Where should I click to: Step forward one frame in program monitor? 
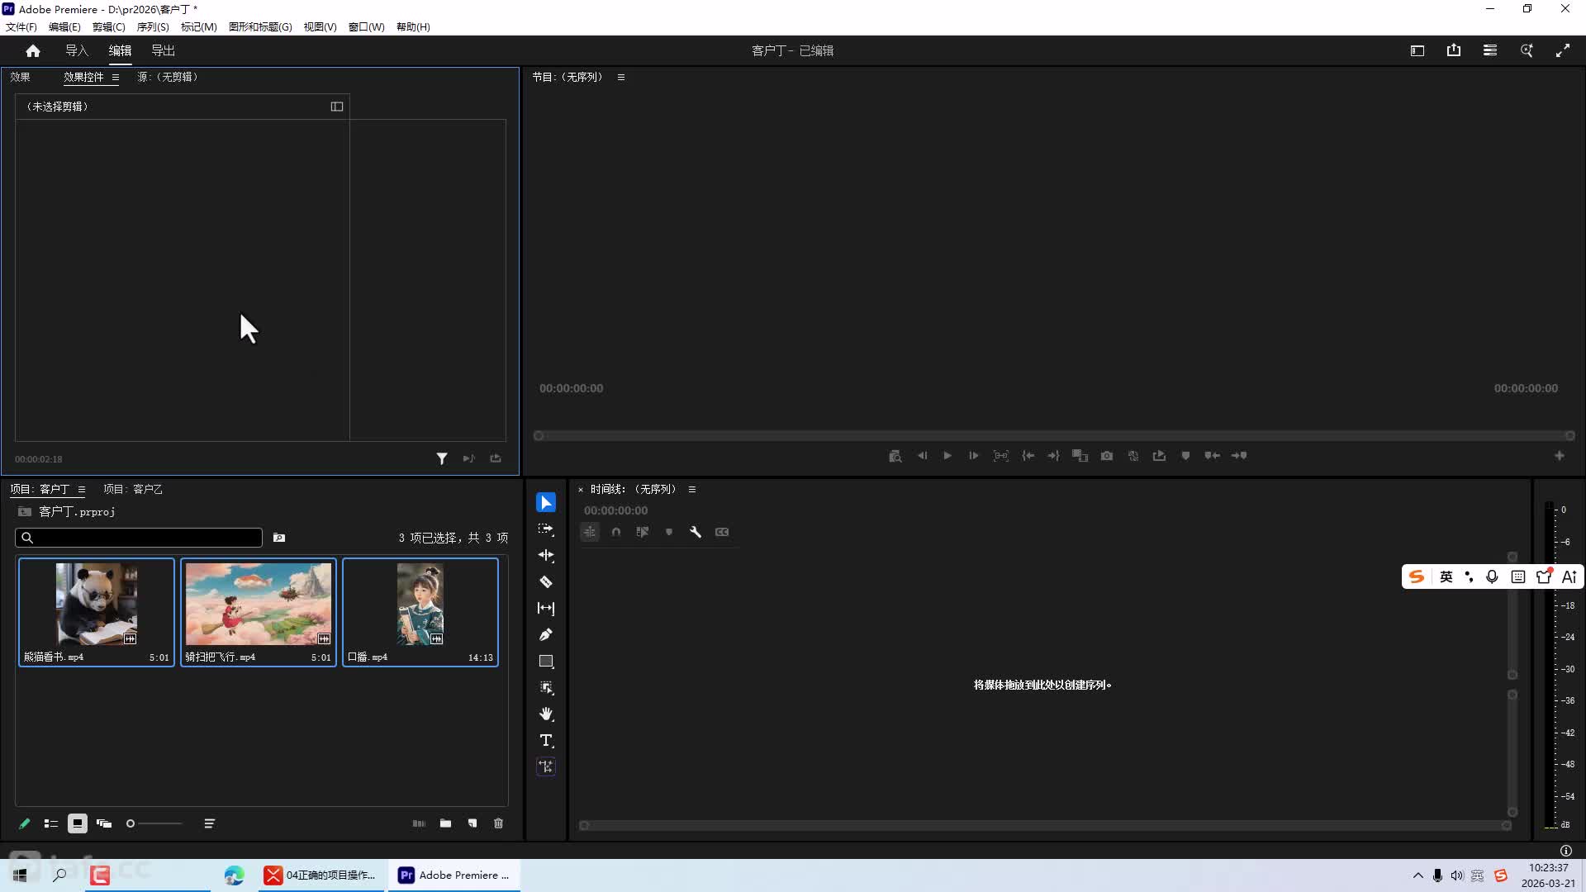pos(974,456)
